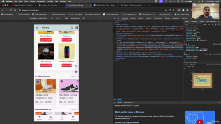This screenshot has height=124, width=221.
Task: Close the What's new drawer tab
Action: [x=133, y=103]
